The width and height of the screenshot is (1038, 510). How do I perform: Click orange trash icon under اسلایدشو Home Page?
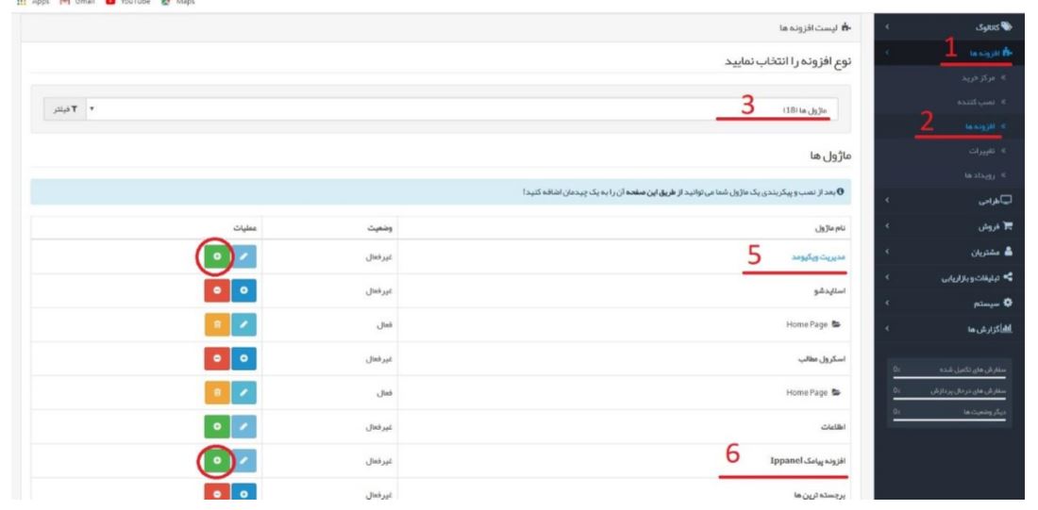click(x=216, y=324)
